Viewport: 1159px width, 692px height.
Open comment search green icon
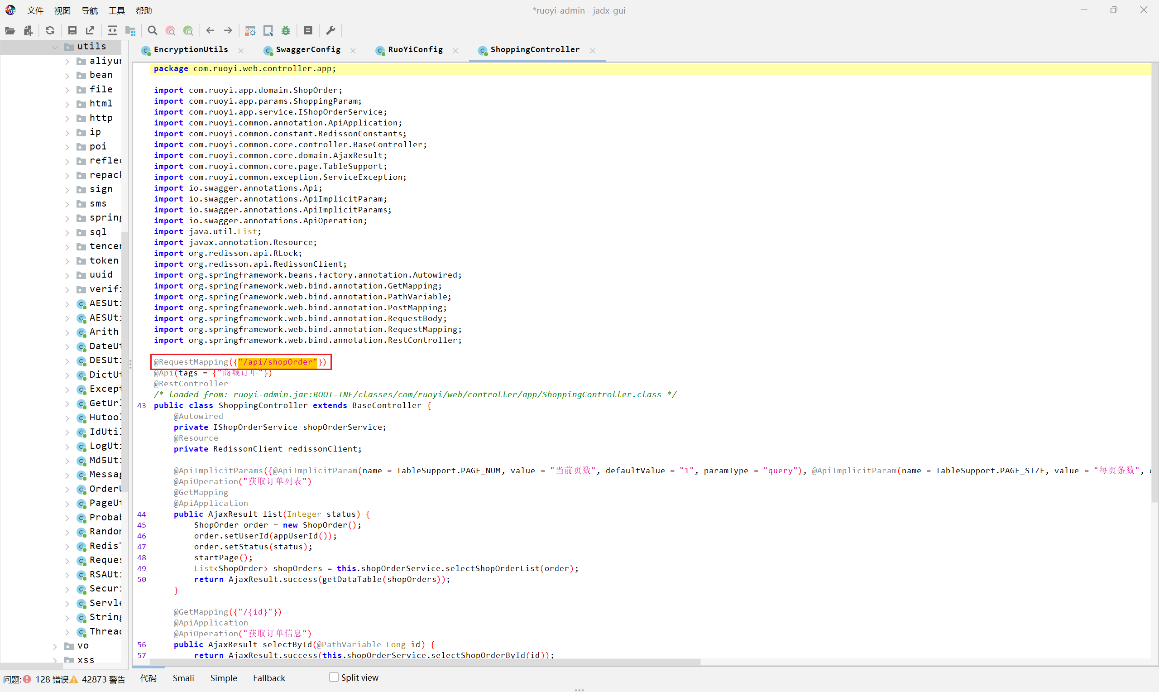click(x=188, y=31)
